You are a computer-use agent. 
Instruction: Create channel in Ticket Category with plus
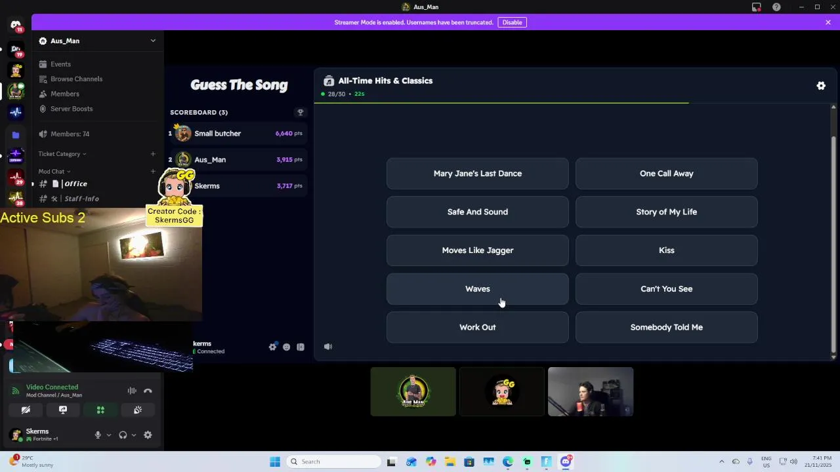click(153, 154)
